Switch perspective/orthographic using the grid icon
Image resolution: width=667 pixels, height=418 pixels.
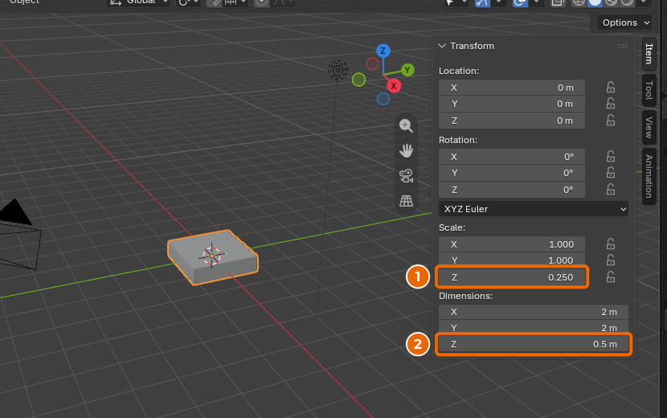point(407,201)
